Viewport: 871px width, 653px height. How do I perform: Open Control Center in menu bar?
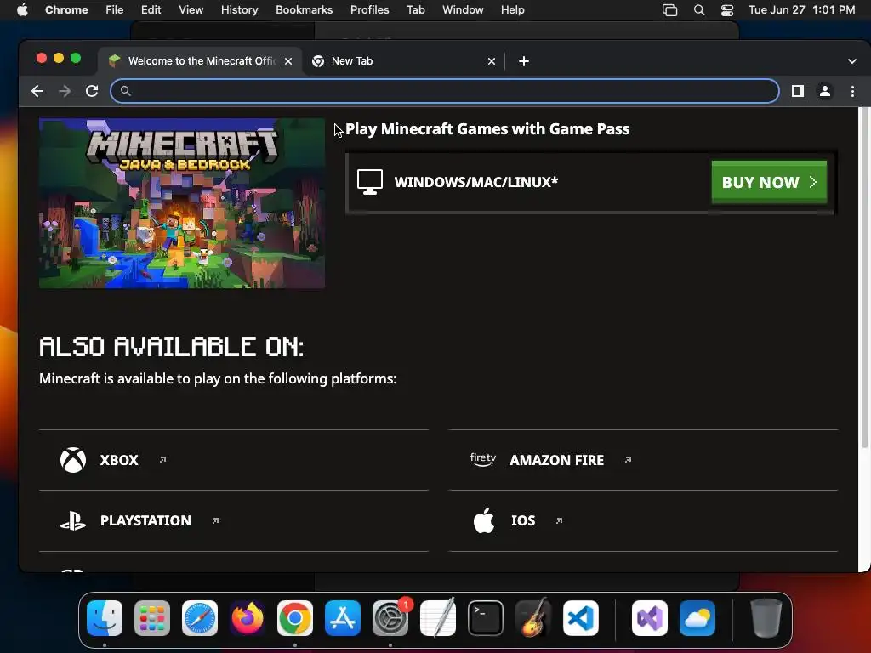(727, 10)
